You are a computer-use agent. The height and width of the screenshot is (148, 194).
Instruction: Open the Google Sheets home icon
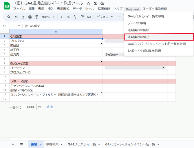coord(7,6)
